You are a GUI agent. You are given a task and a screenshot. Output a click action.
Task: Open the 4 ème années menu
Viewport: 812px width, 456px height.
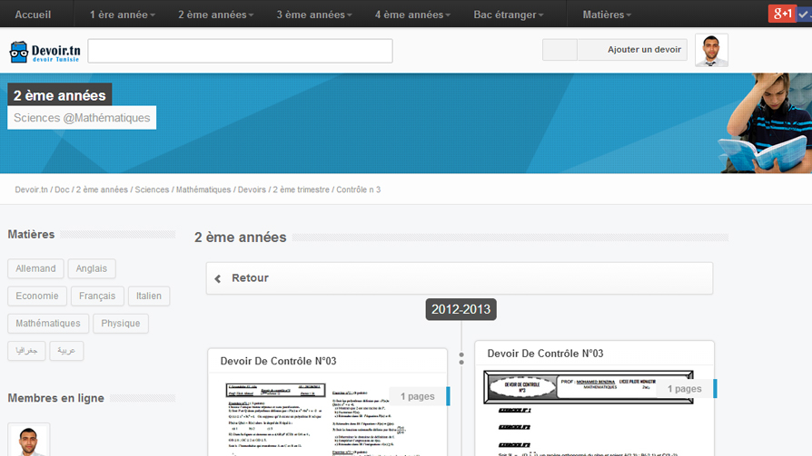tap(412, 15)
